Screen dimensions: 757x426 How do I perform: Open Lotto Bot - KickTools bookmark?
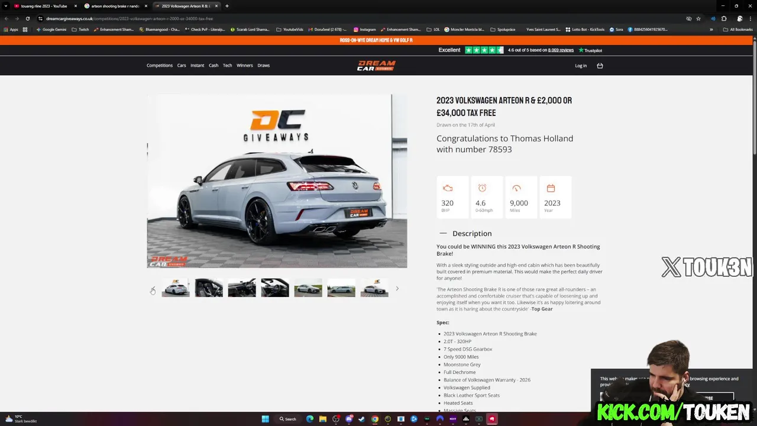tap(585, 30)
